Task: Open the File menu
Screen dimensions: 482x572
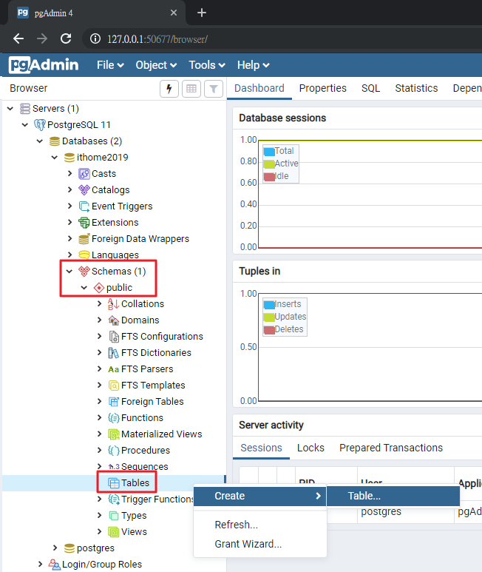Action: coord(110,65)
